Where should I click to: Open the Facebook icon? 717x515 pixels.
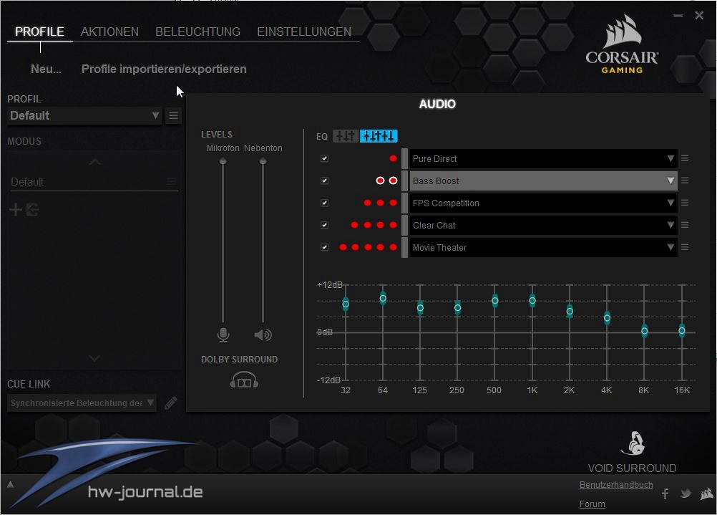(665, 494)
